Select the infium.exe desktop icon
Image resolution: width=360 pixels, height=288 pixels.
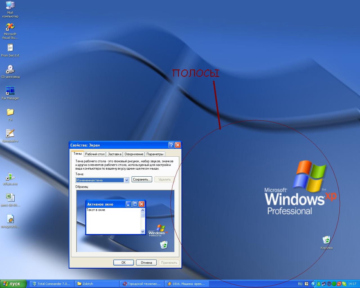(10, 179)
